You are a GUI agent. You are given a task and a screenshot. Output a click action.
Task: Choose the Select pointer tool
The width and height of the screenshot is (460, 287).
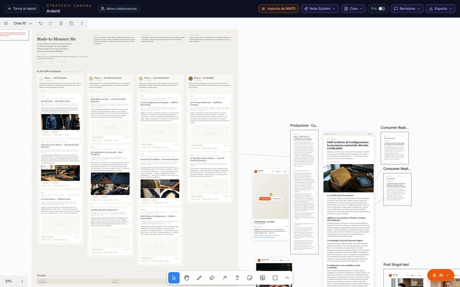[x=174, y=278]
